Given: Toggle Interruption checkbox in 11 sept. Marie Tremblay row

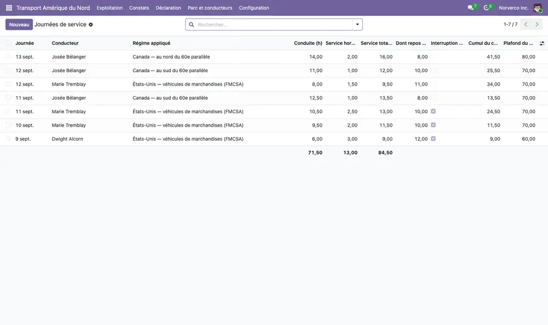Looking at the screenshot, I should 433,111.
